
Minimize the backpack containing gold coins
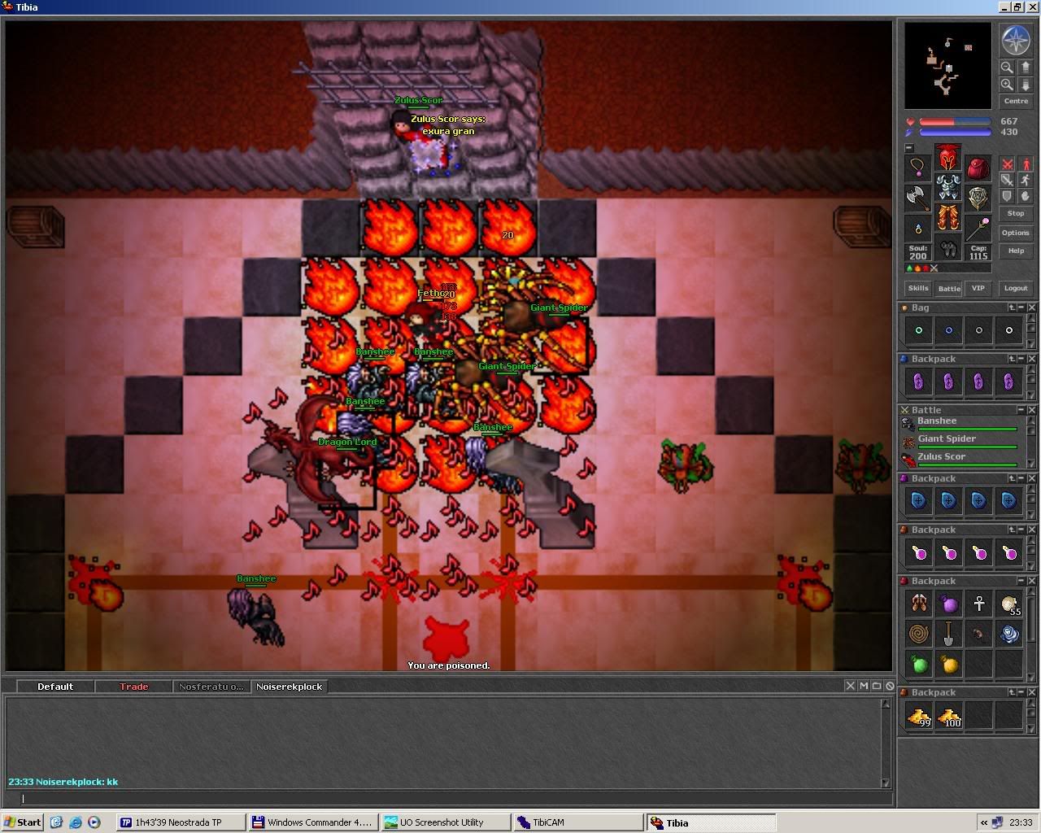1022,692
